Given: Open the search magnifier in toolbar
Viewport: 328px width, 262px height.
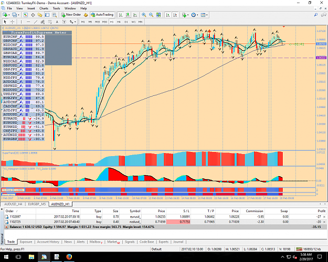Looking at the screenshot, I should (316, 15).
